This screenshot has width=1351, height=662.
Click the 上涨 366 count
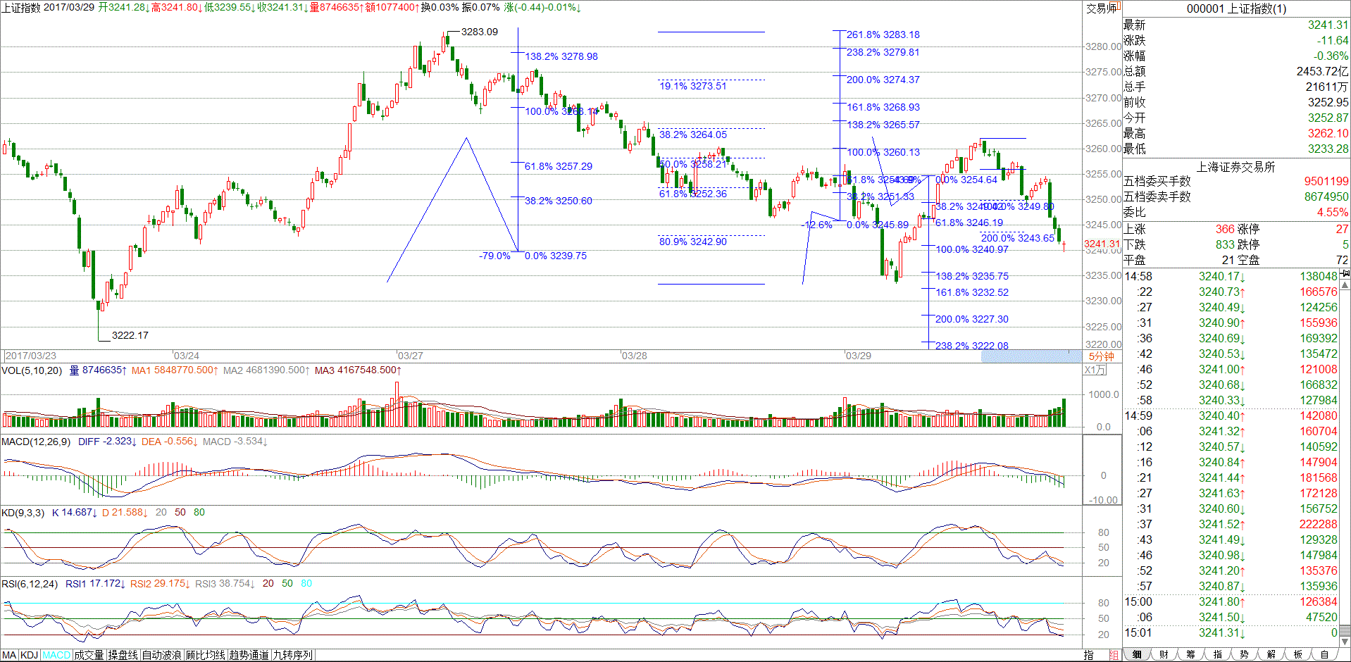tap(1225, 230)
